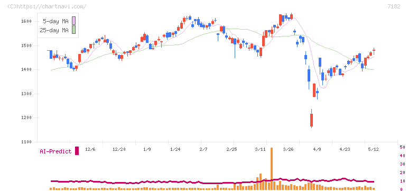Click the 25-day MA green legend swatch
408x191 pixels.
pyautogui.click(x=73, y=30)
